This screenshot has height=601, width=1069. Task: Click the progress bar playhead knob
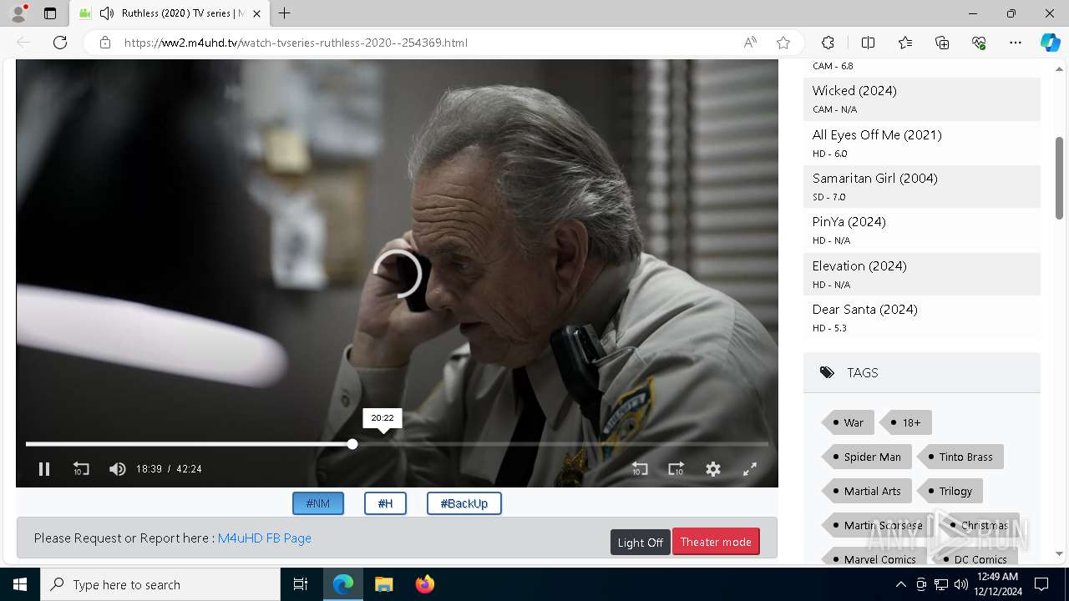point(352,444)
